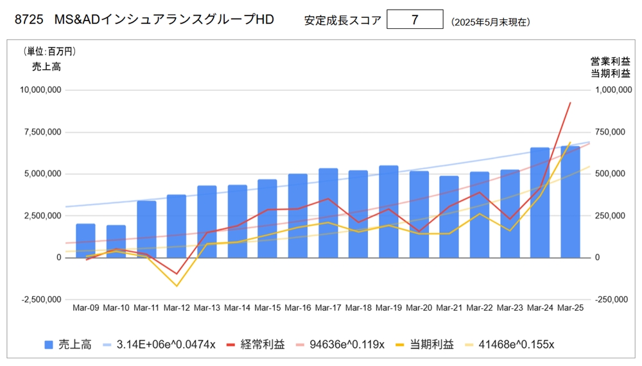Click the Mar-21 sales bar
642x366 pixels.
click(x=449, y=217)
